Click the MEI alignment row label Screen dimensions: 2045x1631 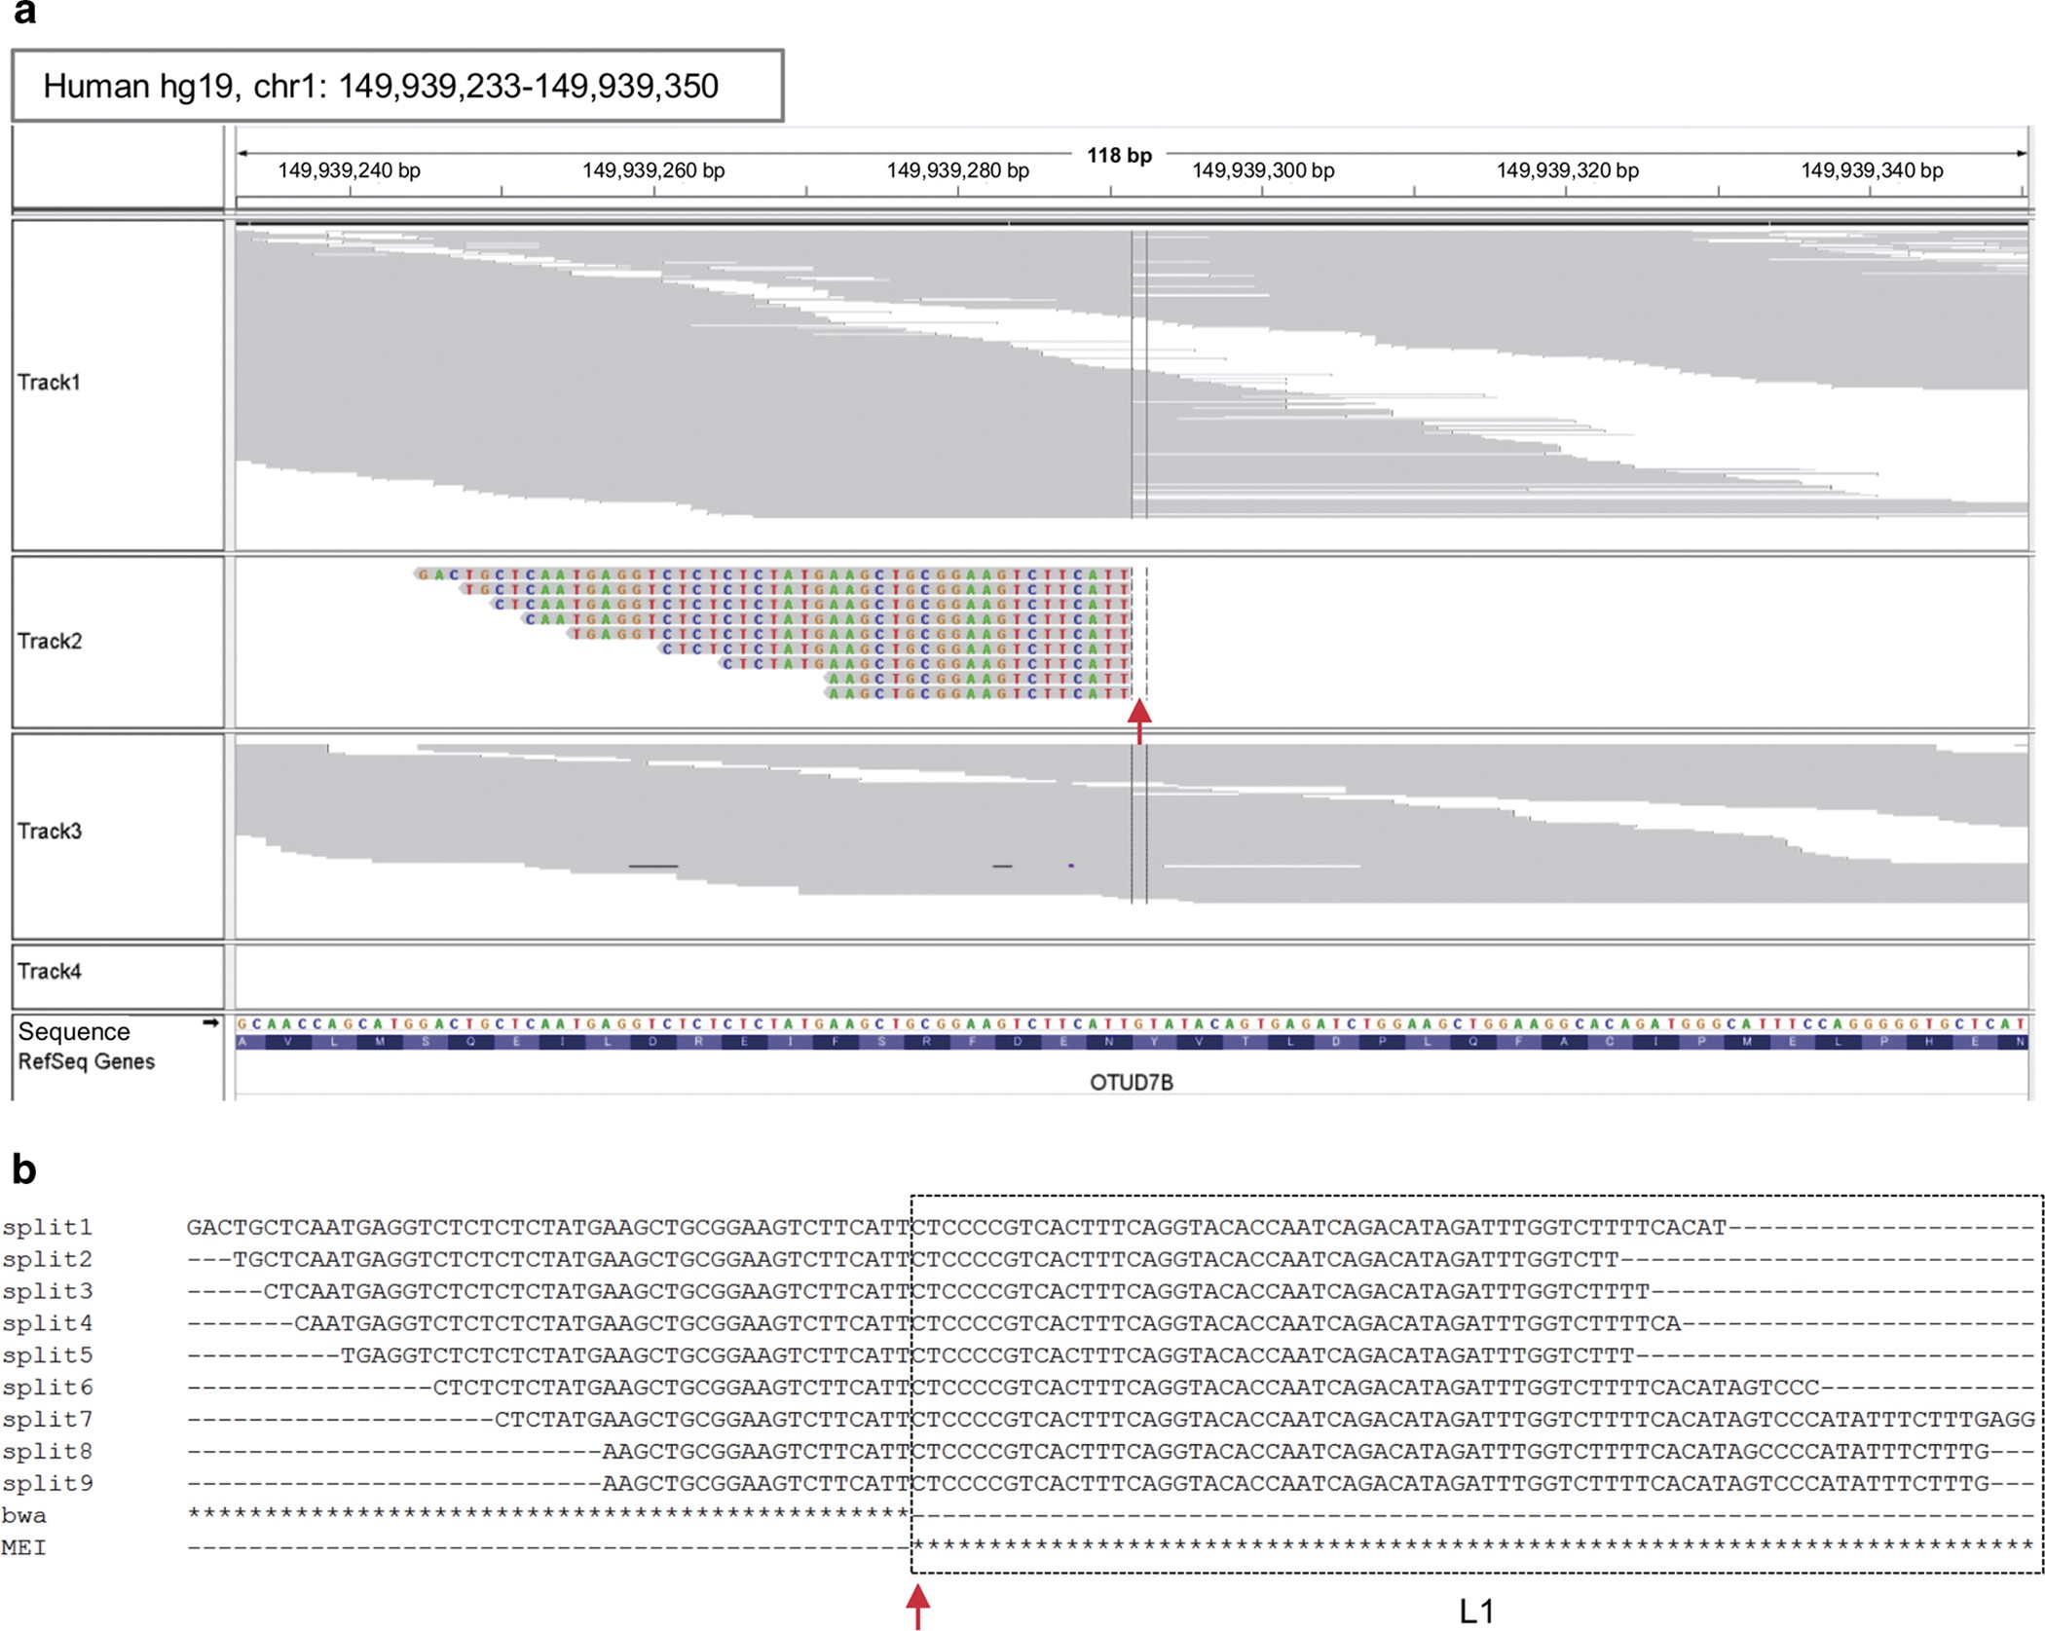(24, 1548)
